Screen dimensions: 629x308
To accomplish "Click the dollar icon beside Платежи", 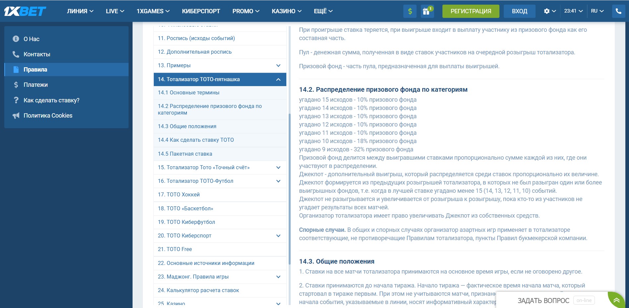I will (x=16, y=85).
